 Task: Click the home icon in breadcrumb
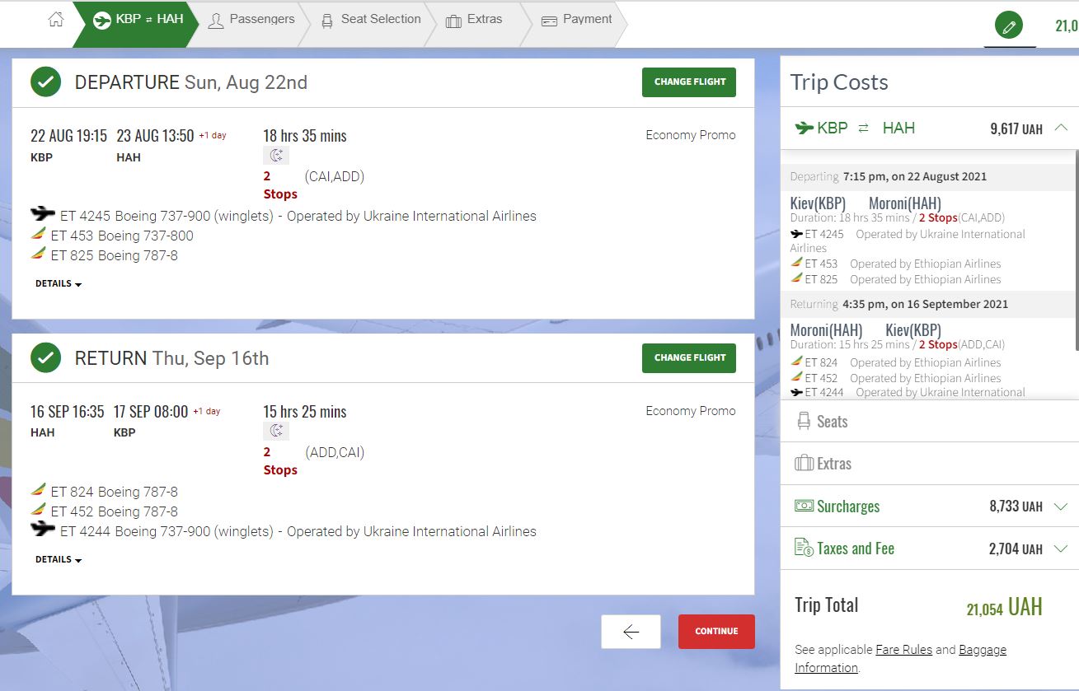tap(56, 21)
